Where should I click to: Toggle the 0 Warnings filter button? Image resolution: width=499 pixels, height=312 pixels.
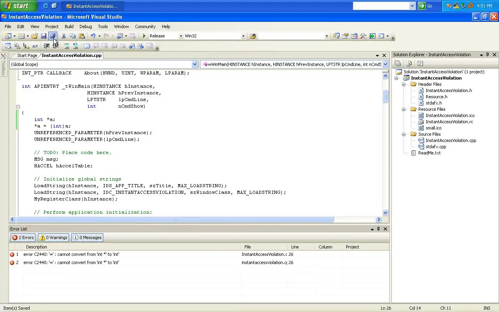[x=53, y=238]
